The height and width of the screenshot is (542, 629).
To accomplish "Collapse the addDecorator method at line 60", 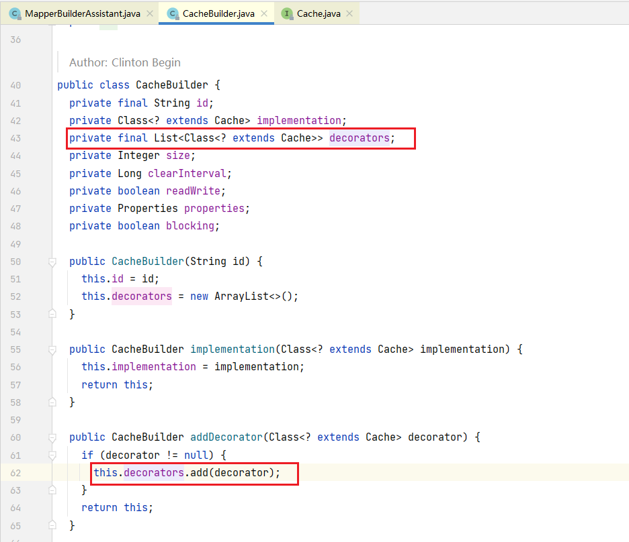I will tap(52, 437).
